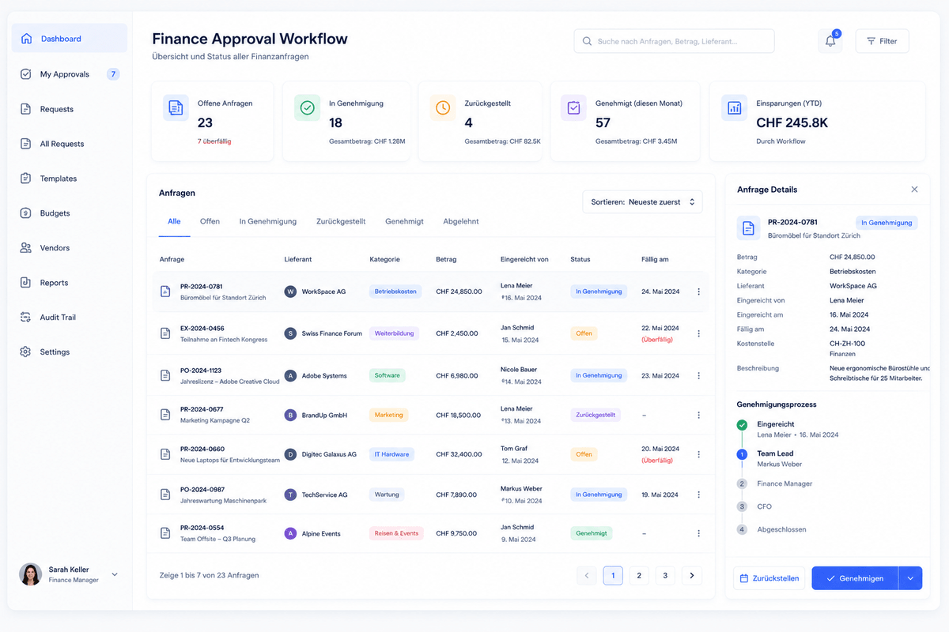Open notifications bell icon
Viewport: 949px width, 632px height.
830,41
